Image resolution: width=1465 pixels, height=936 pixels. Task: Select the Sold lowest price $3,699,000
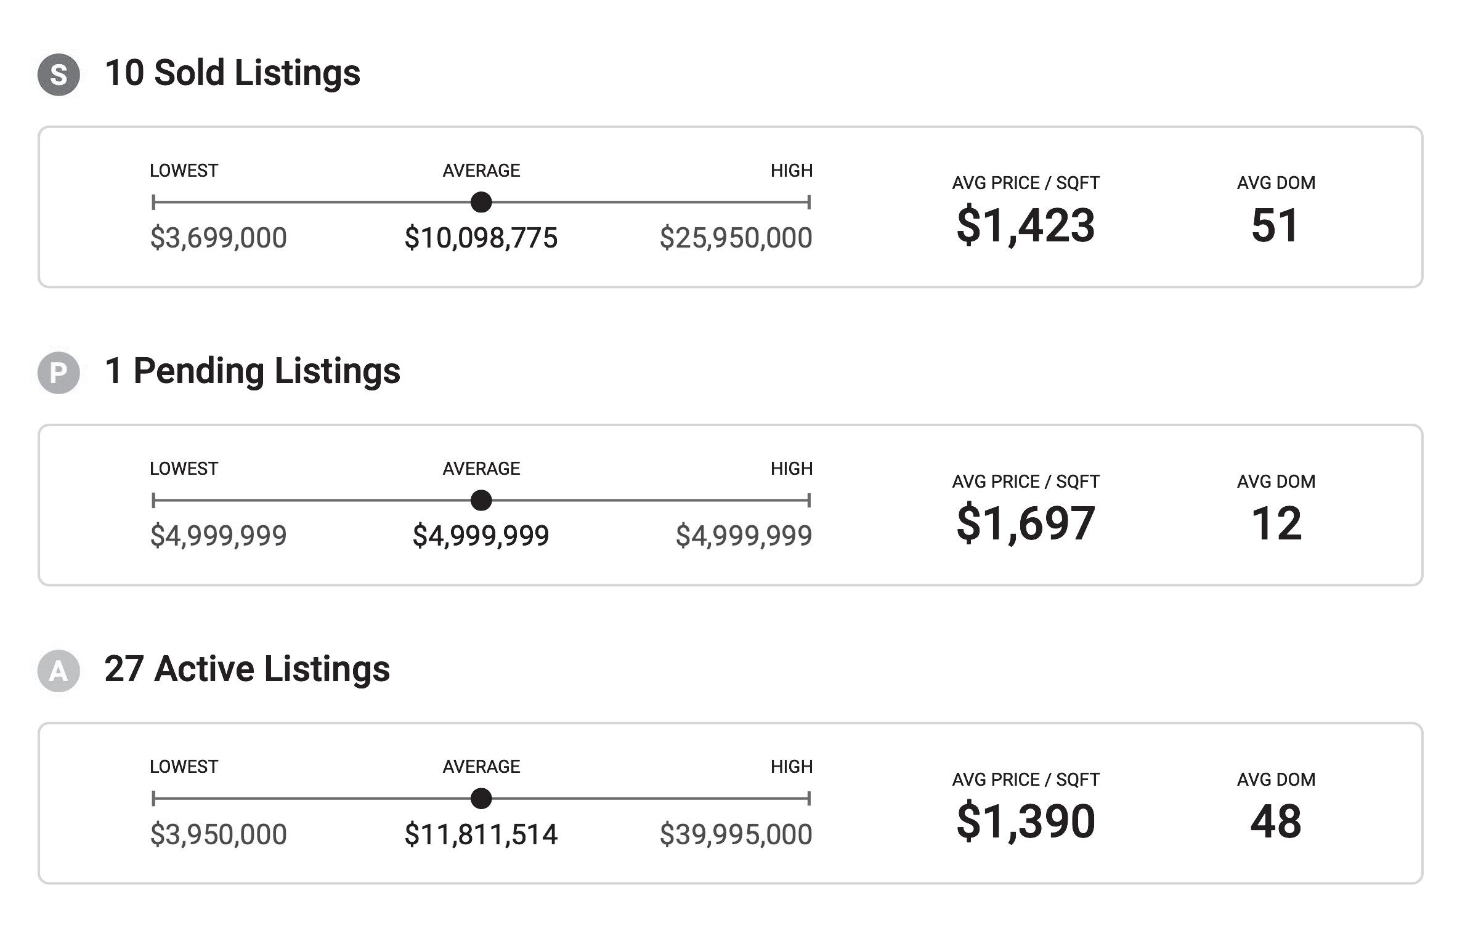(218, 238)
